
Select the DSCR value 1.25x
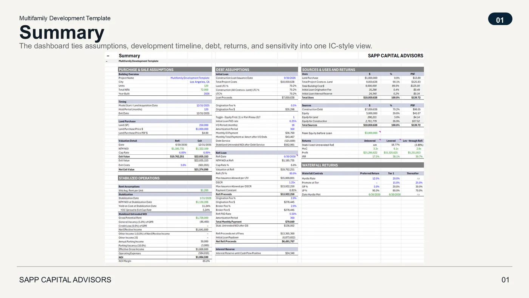click(292, 182)
